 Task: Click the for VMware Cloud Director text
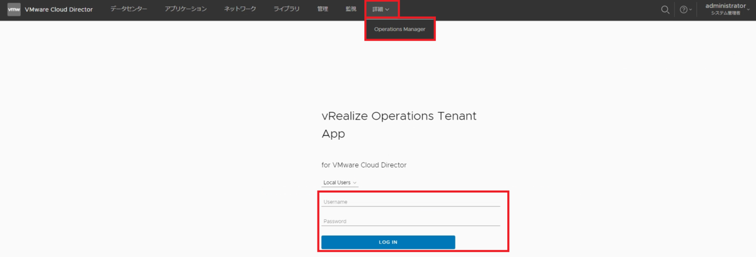(x=364, y=165)
